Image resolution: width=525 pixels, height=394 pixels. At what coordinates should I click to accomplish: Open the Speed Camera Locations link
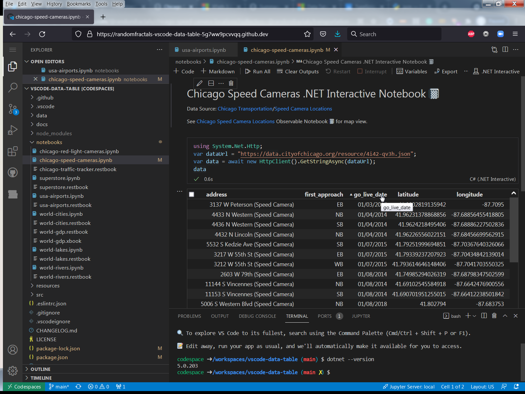tap(303, 109)
